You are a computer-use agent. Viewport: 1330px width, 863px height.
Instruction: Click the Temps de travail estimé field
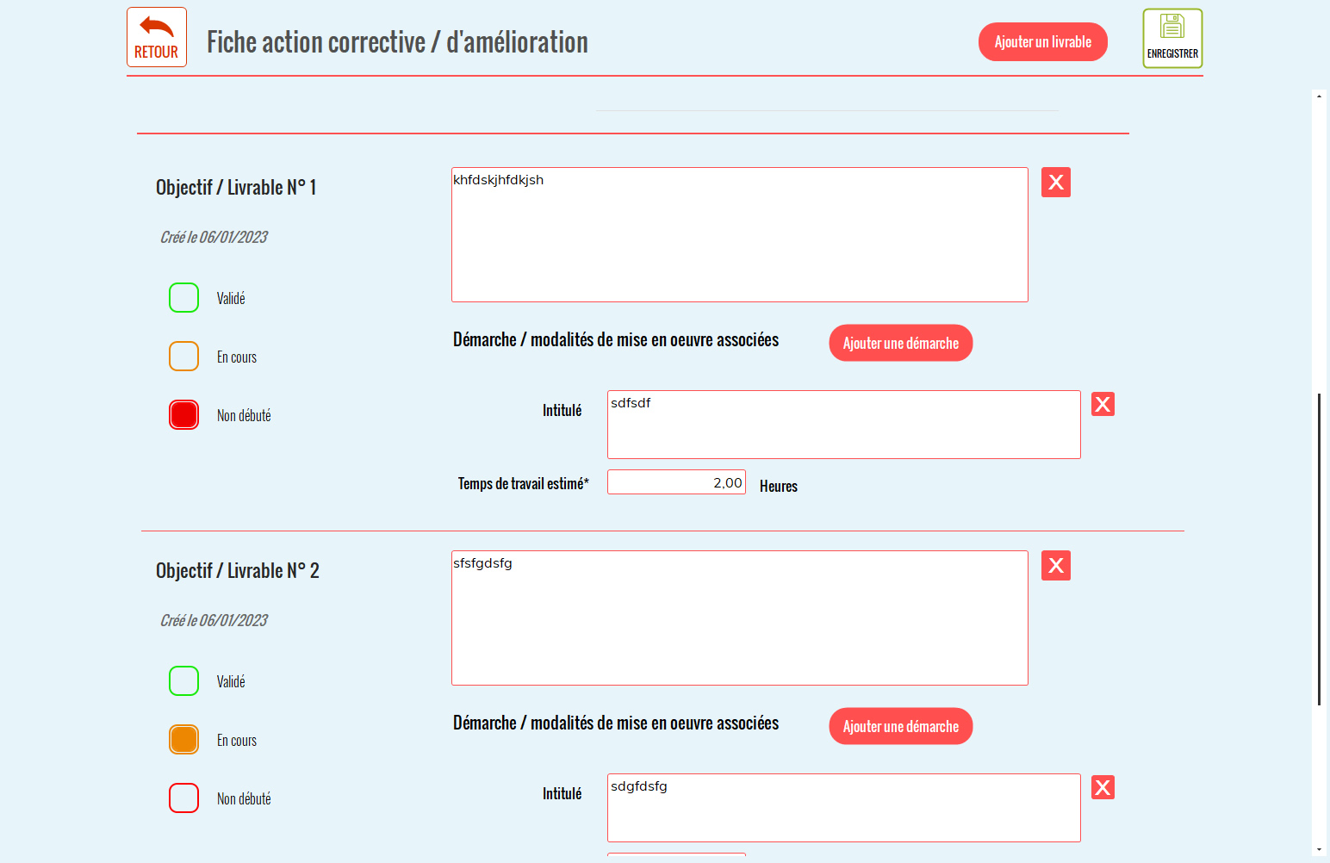tap(676, 482)
